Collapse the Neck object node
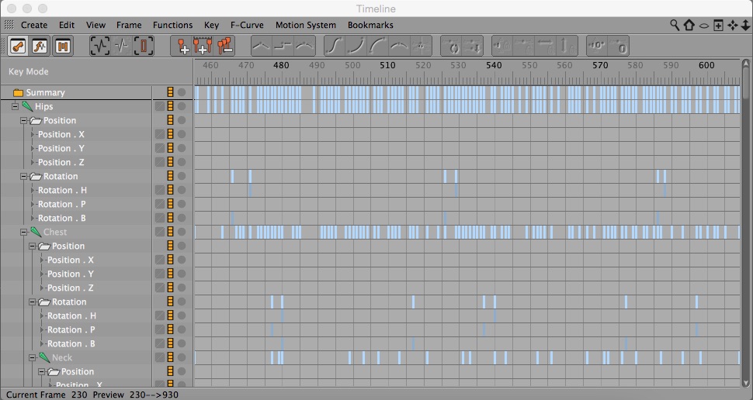 point(32,357)
